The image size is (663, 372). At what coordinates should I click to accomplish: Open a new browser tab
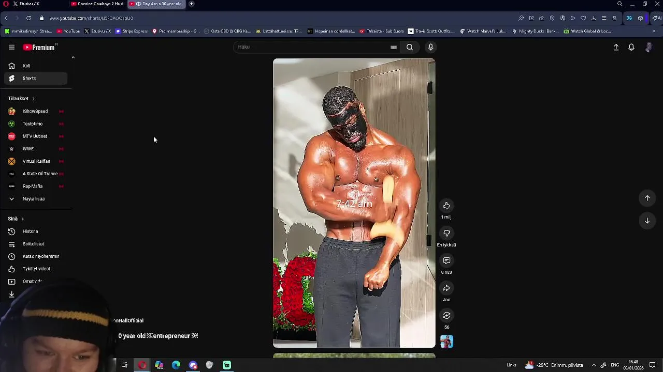[x=192, y=4]
